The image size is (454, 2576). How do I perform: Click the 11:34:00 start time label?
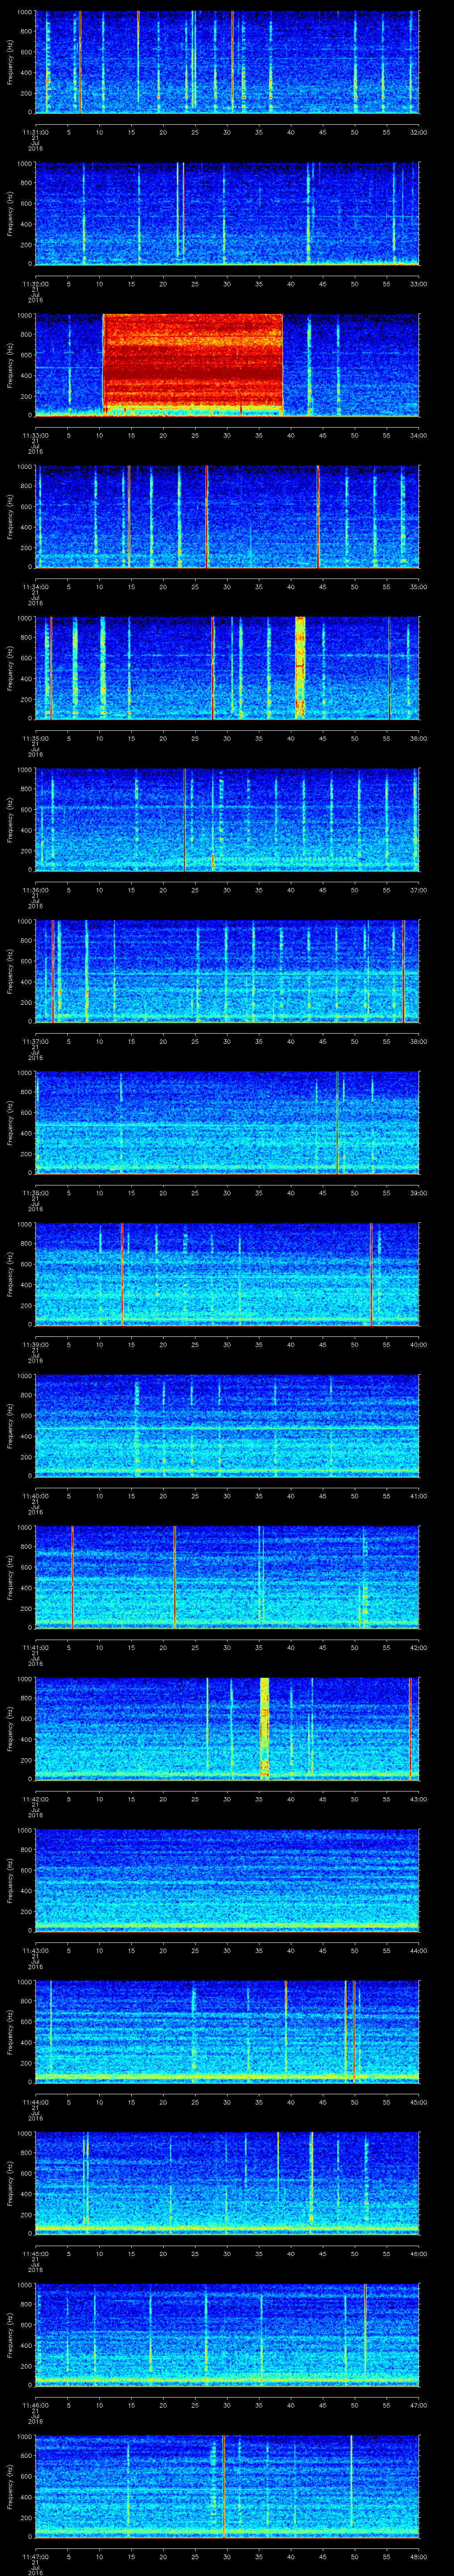35,586
